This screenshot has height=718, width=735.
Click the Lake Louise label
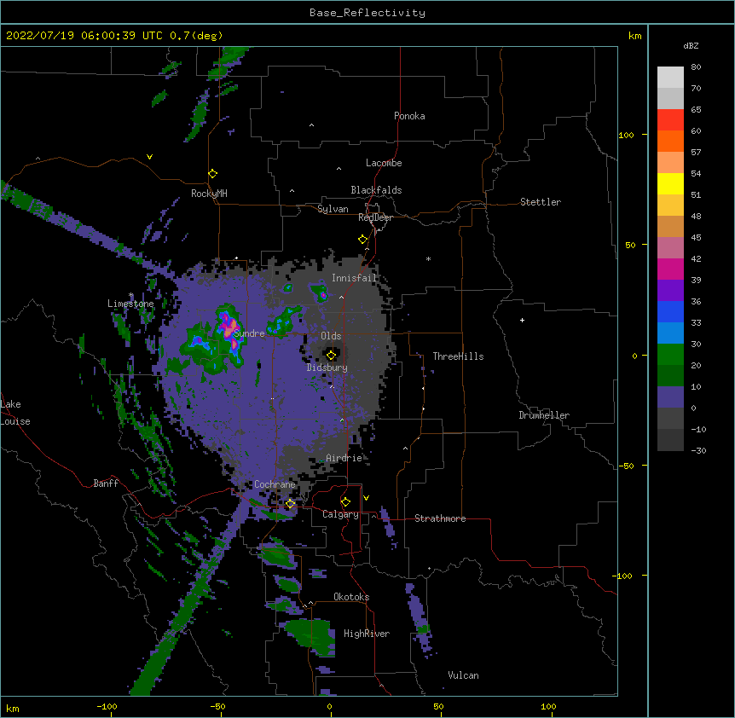coord(15,413)
